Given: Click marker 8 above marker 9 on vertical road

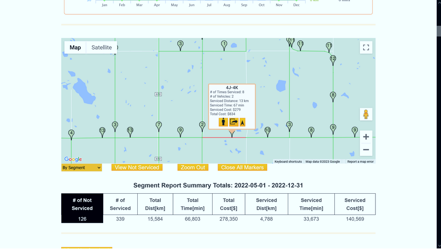Looking at the screenshot, I should tap(333, 96).
